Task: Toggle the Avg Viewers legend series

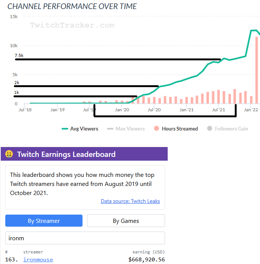Action: pos(80,129)
